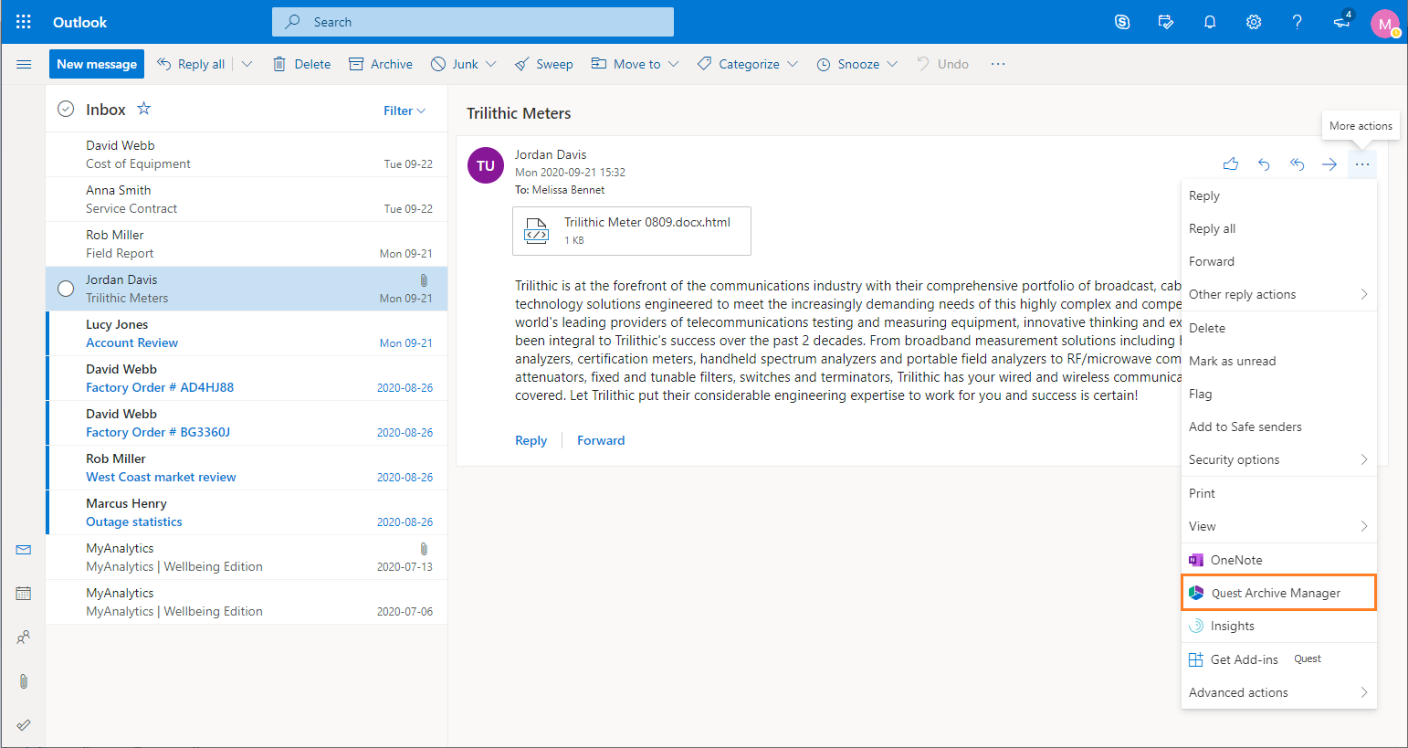Screen dimensions: 1408x748
Task: Expand Advanced actions submenu
Action: click(1279, 692)
